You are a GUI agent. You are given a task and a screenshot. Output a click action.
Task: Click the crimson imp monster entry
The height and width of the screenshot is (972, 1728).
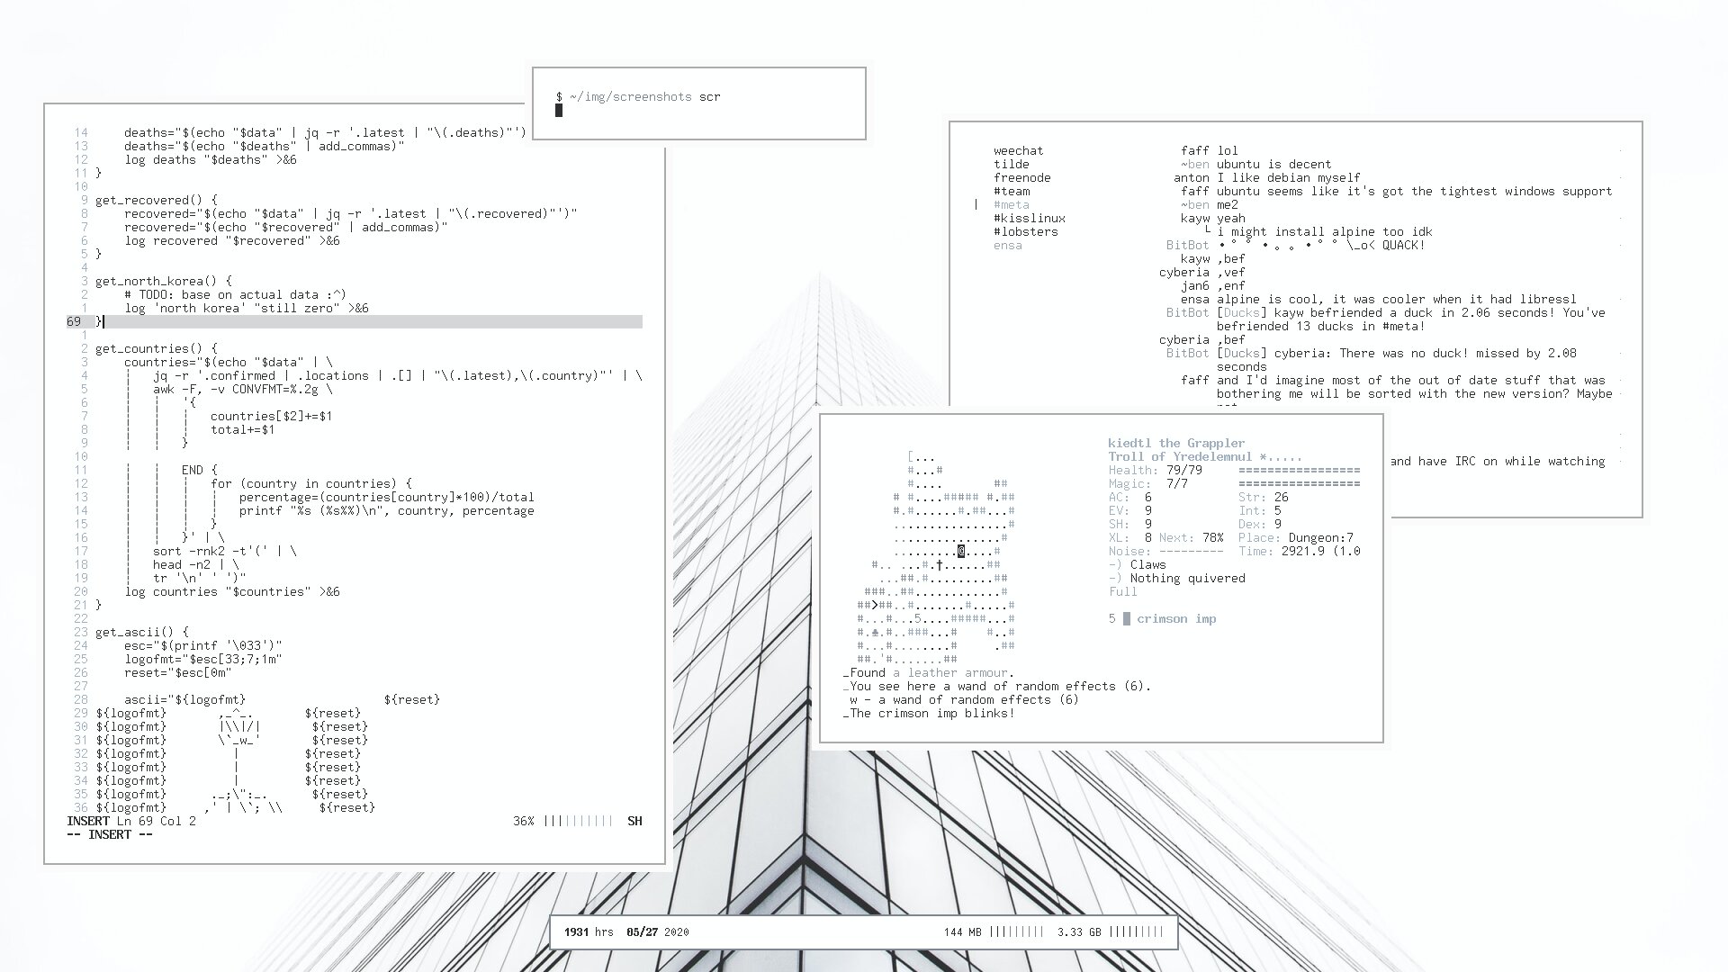(1175, 618)
